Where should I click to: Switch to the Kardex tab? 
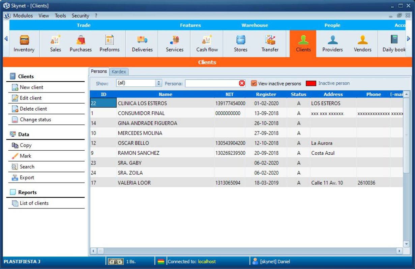119,72
